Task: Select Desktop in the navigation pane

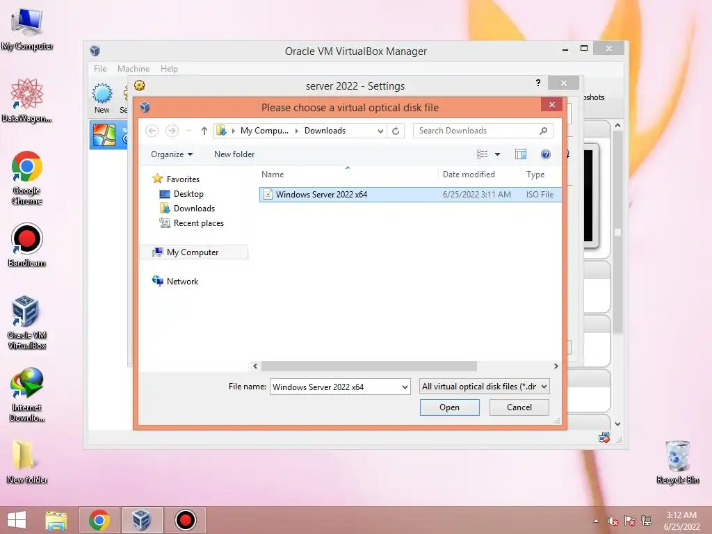Action: pyautogui.click(x=181, y=194)
